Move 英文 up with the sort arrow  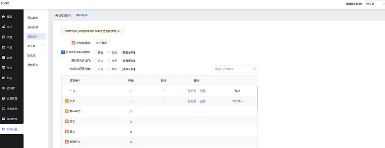point(164,101)
